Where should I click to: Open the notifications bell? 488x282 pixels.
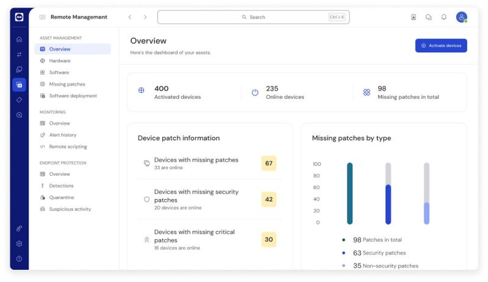tap(444, 17)
